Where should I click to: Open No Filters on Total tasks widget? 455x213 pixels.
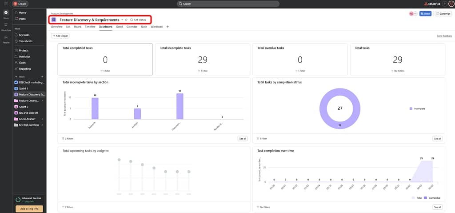[398, 71]
